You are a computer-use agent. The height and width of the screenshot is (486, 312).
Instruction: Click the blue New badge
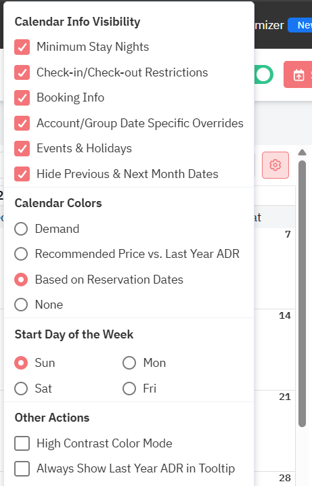click(300, 25)
